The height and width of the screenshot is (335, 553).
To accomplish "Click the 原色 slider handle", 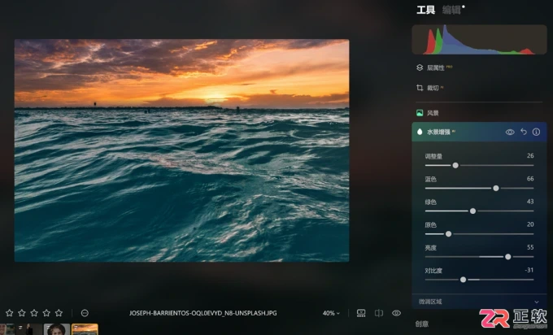I will pos(448,234).
